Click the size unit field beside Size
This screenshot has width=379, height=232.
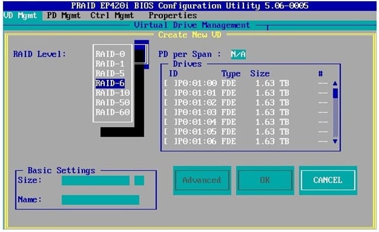[139, 181]
